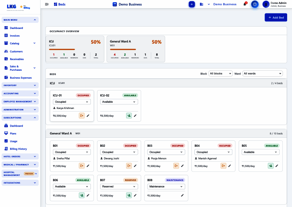This screenshot has width=292, height=207.
Task: Click the blue plus quick-add icon
Action: point(192,4)
